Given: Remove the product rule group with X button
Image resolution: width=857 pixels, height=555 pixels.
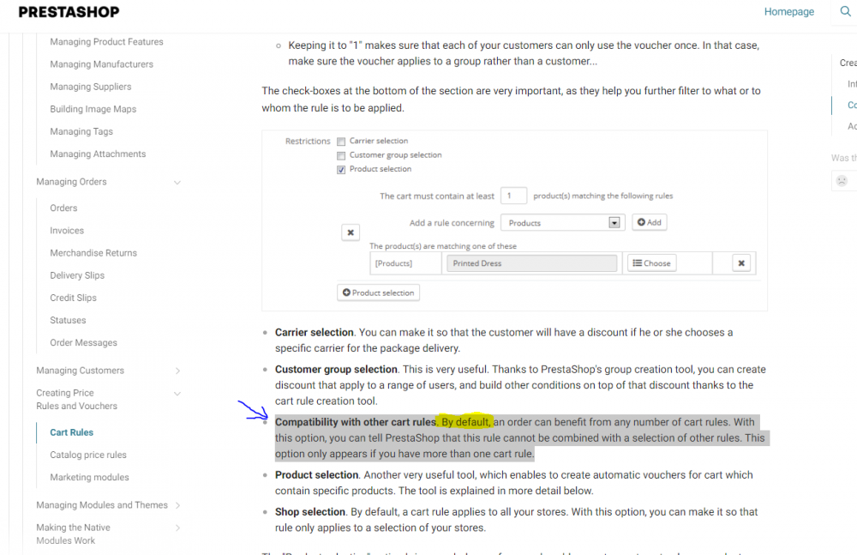Looking at the screenshot, I should point(351,232).
